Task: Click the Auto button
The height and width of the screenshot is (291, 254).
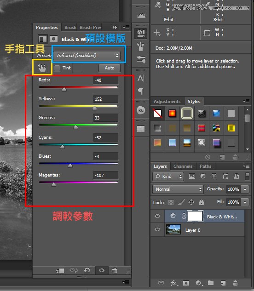Action: pyautogui.click(x=110, y=68)
